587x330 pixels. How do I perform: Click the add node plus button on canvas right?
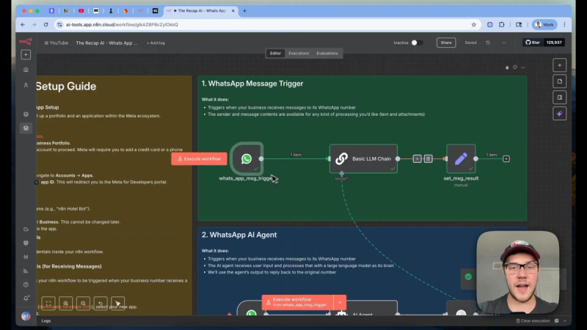tap(560, 65)
